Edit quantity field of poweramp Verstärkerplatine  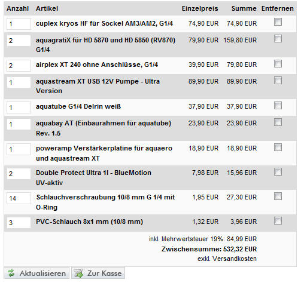tap(19, 149)
